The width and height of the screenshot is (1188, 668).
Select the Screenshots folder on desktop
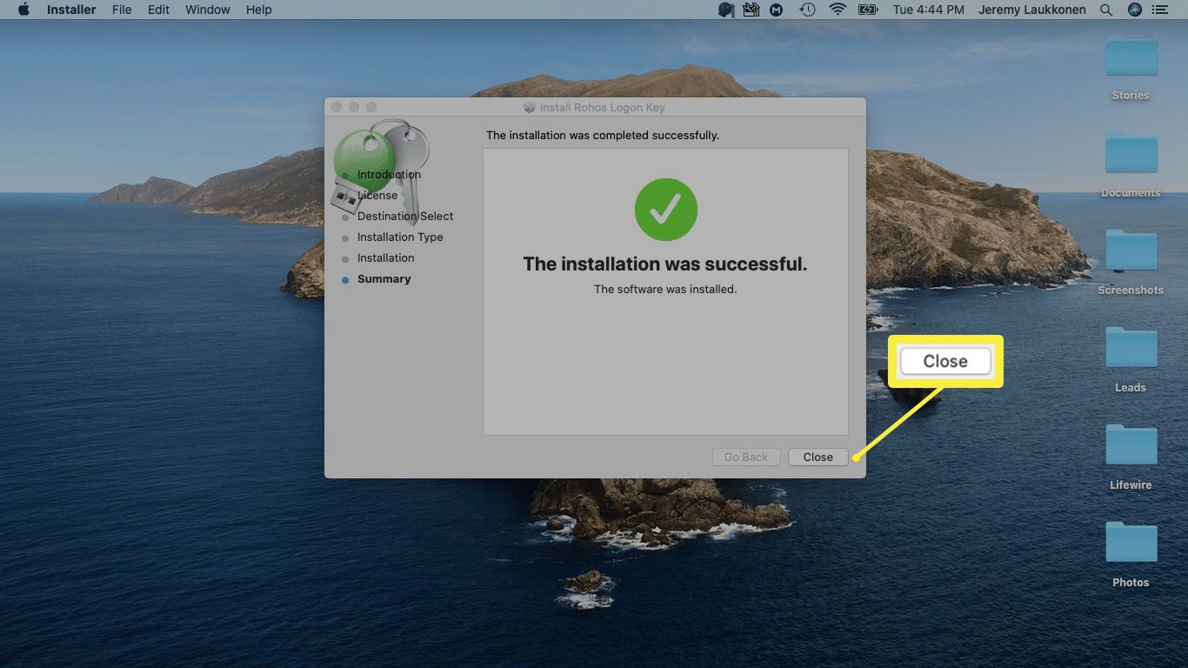1131,263
